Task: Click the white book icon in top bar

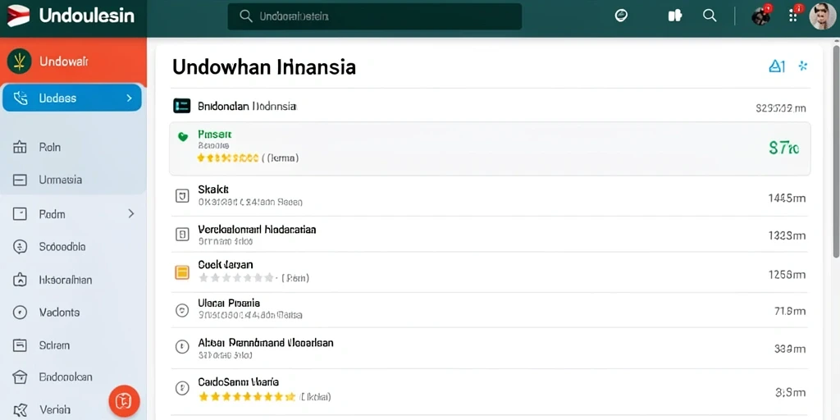Action: (675, 16)
